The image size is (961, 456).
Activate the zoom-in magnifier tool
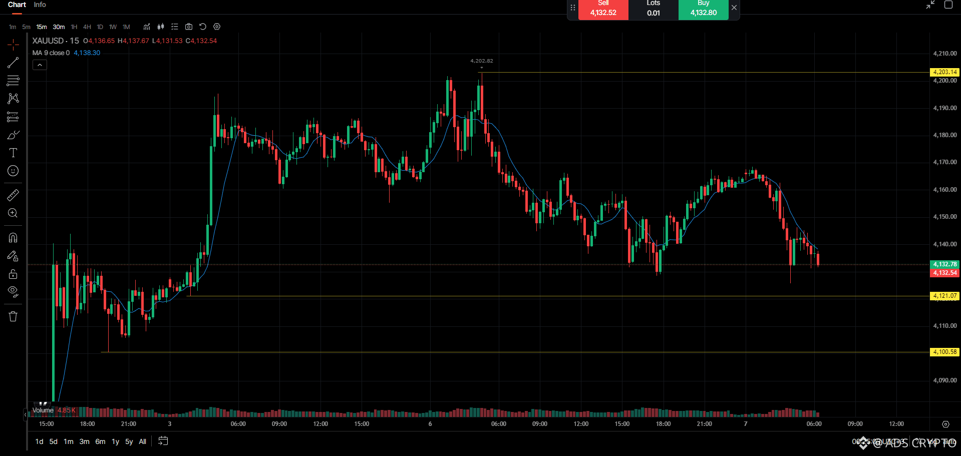pyautogui.click(x=13, y=213)
